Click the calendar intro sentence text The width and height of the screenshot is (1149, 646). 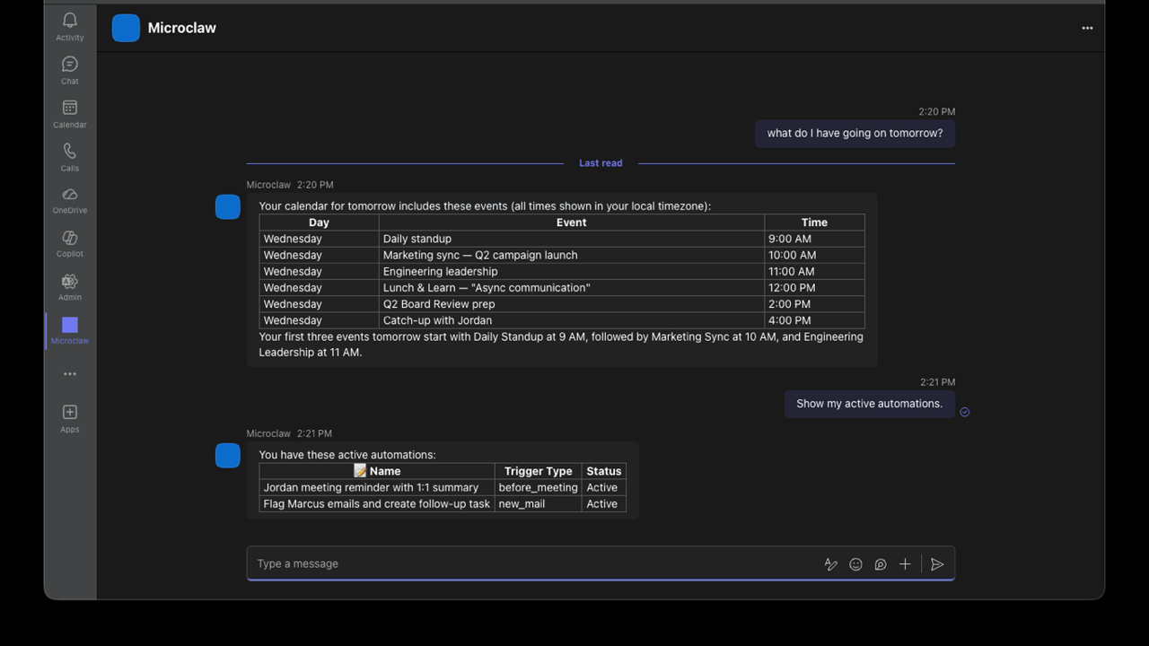click(485, 206)
